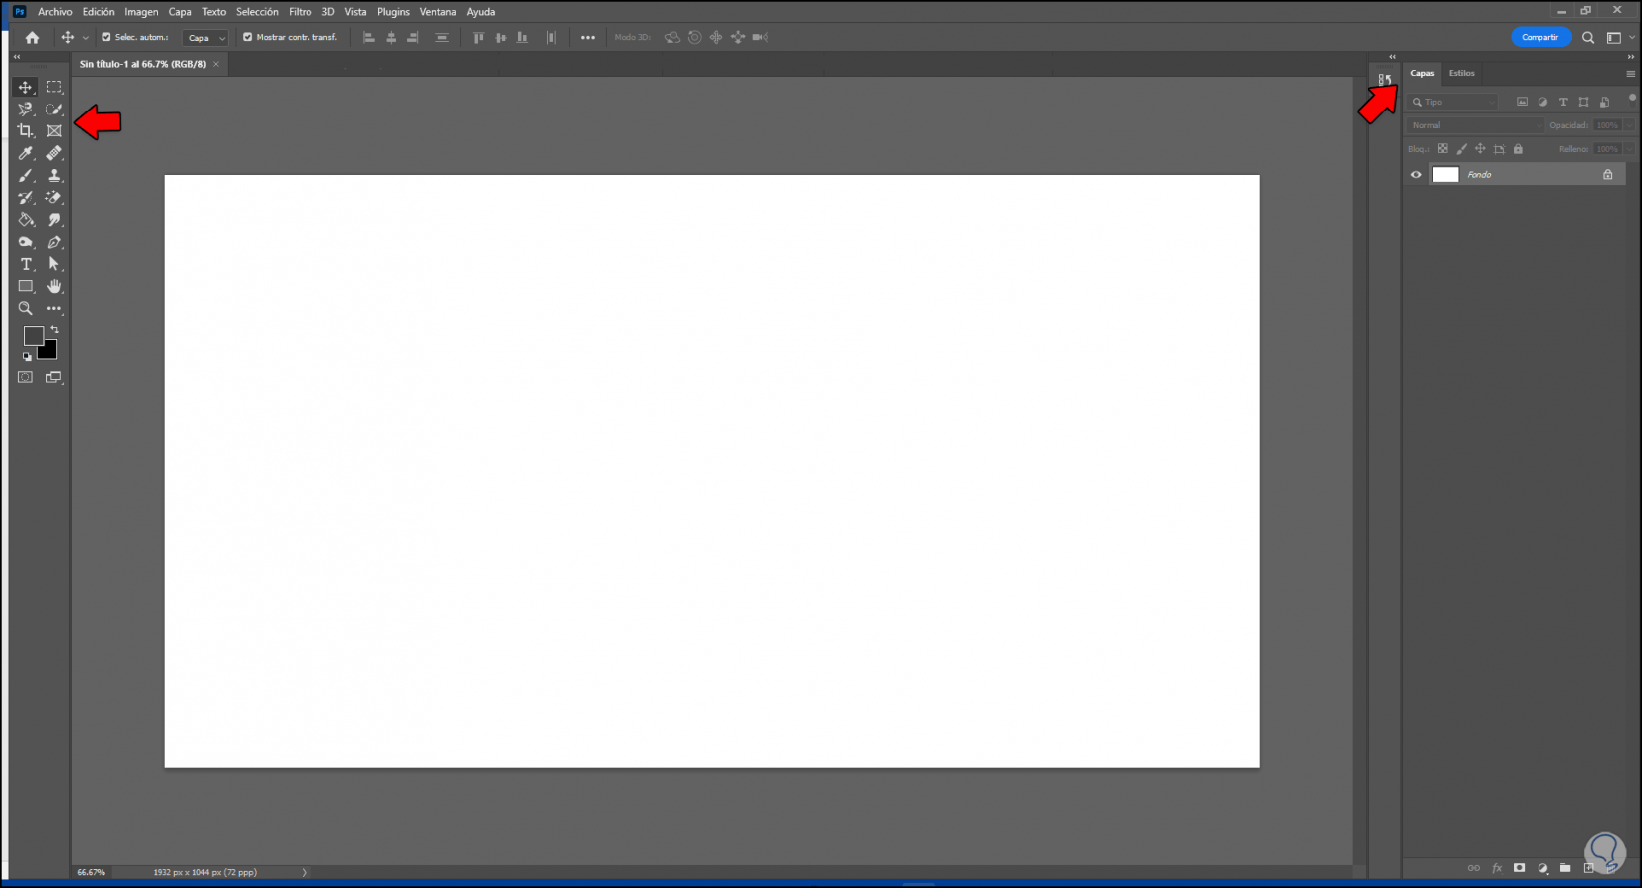Go to the Home screen

[x=32, y=37]
